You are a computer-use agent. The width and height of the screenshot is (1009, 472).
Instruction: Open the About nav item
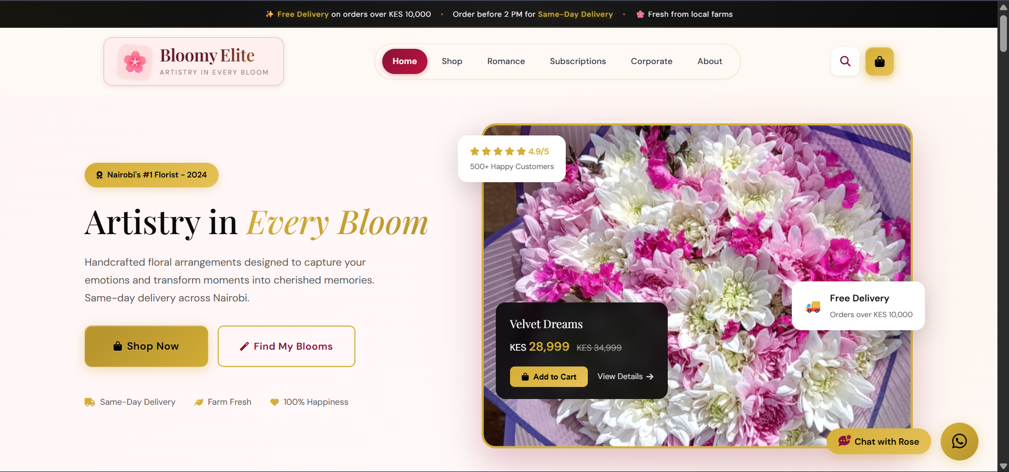(710, 61)
